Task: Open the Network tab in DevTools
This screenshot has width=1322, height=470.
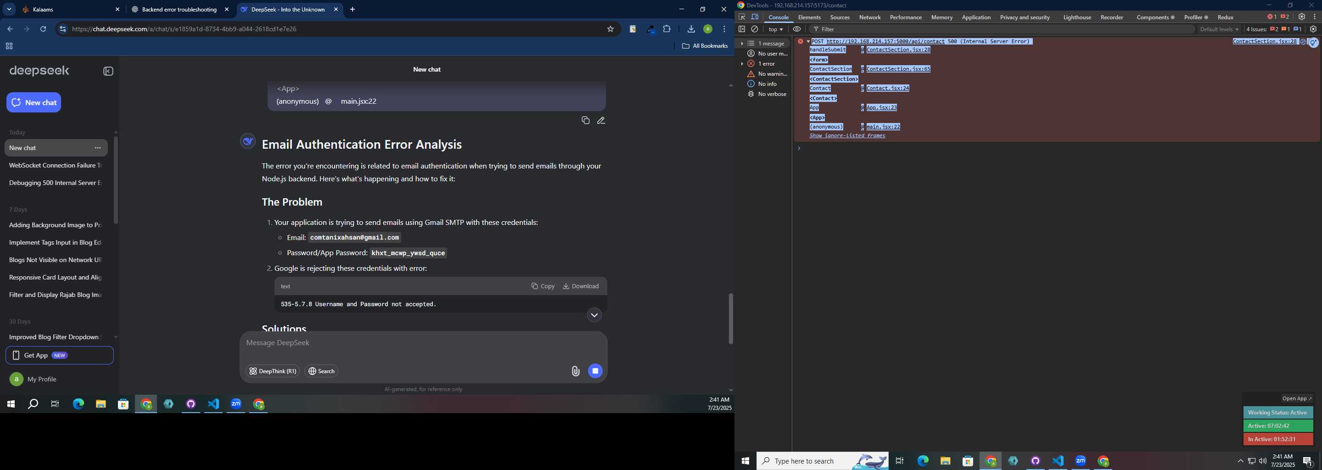Action: click(869, 17)
